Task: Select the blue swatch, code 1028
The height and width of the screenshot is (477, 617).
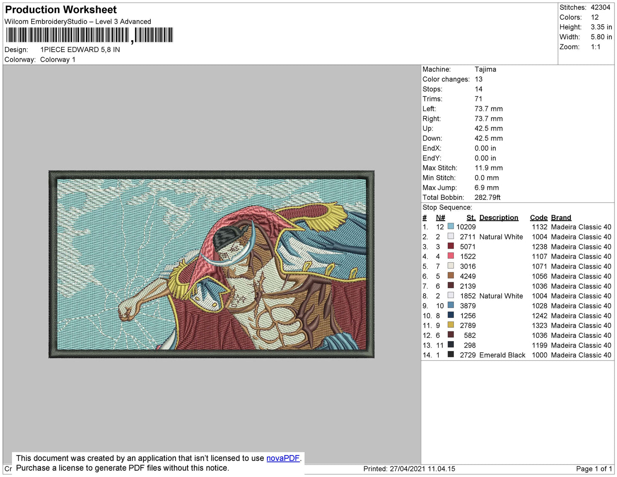Action: (x=450, y=305)
